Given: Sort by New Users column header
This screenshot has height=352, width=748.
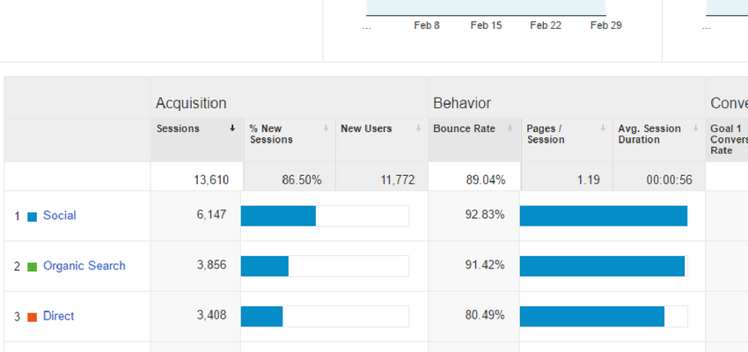Looking at the screenshot, I should tap(366, 128).
